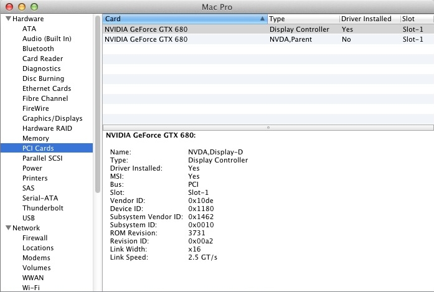Sort the table by Slot column
The height and width of the screenshot is (292, 434).
[417, 19]
